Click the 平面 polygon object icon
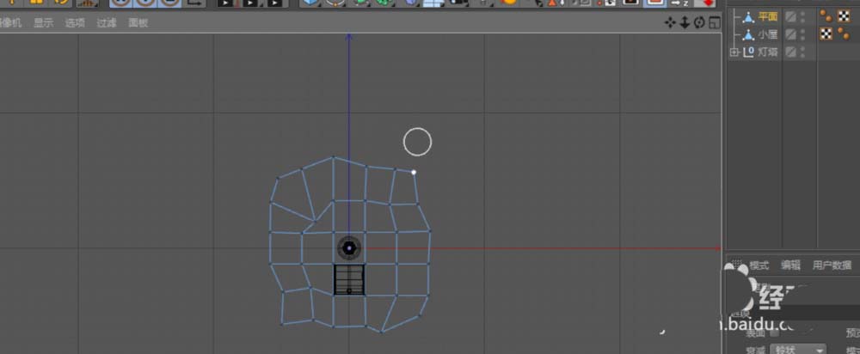The height and width of the screenshot is (354, 860). coord(747,16)
